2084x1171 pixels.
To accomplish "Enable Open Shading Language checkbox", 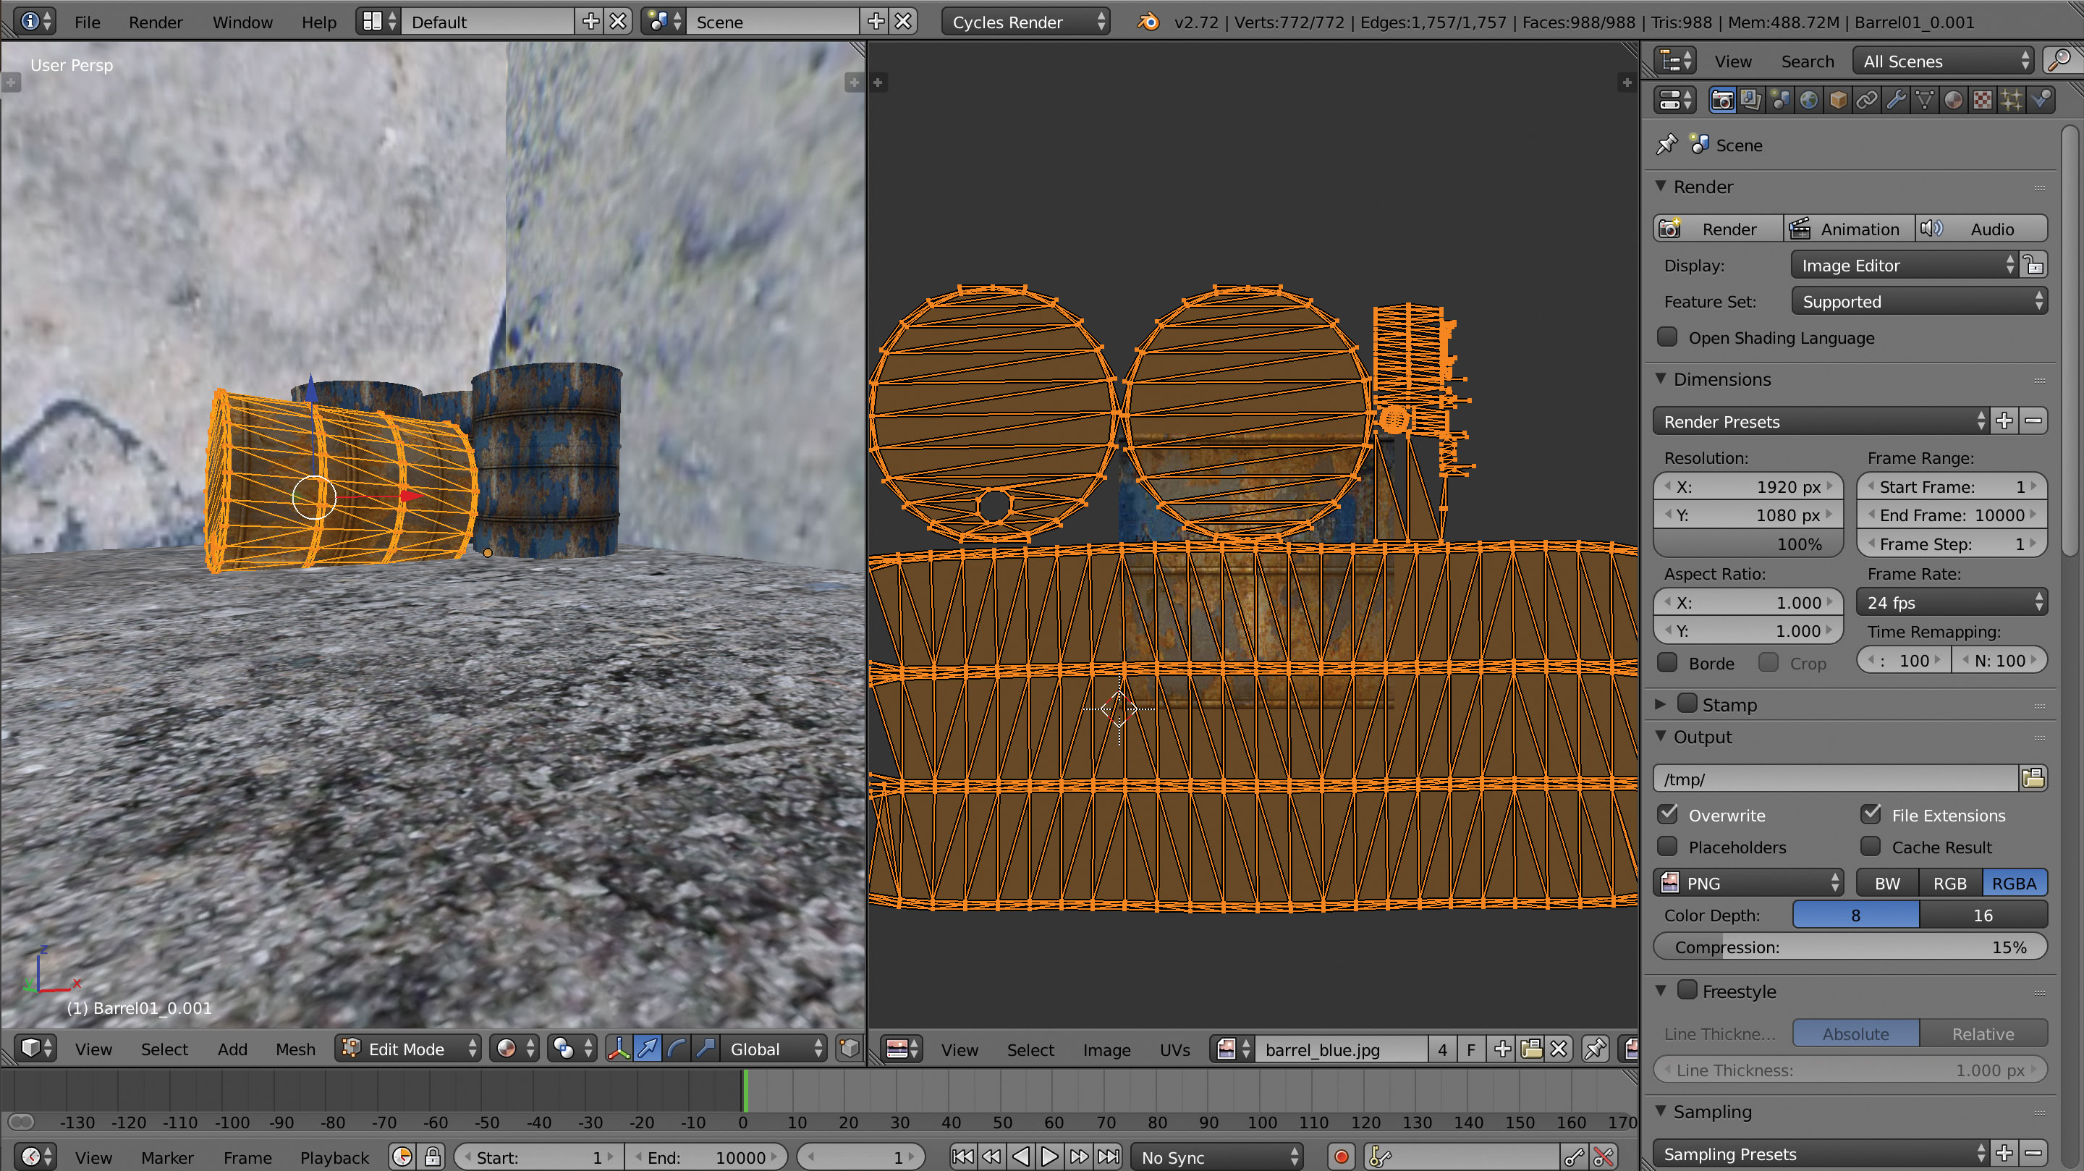I will pos(1667,337).
